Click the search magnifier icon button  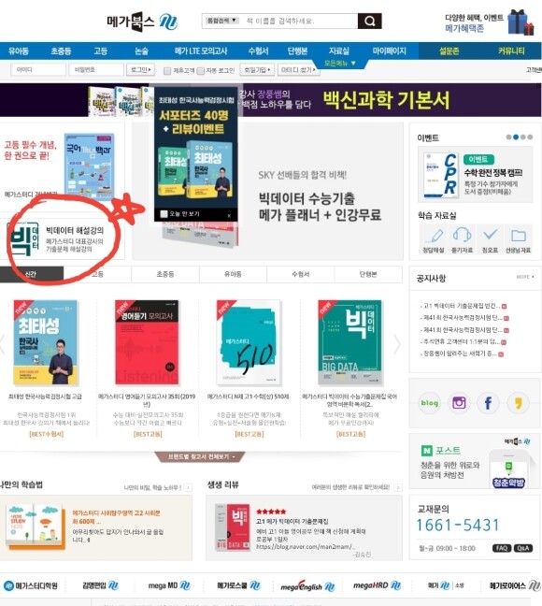369,21
